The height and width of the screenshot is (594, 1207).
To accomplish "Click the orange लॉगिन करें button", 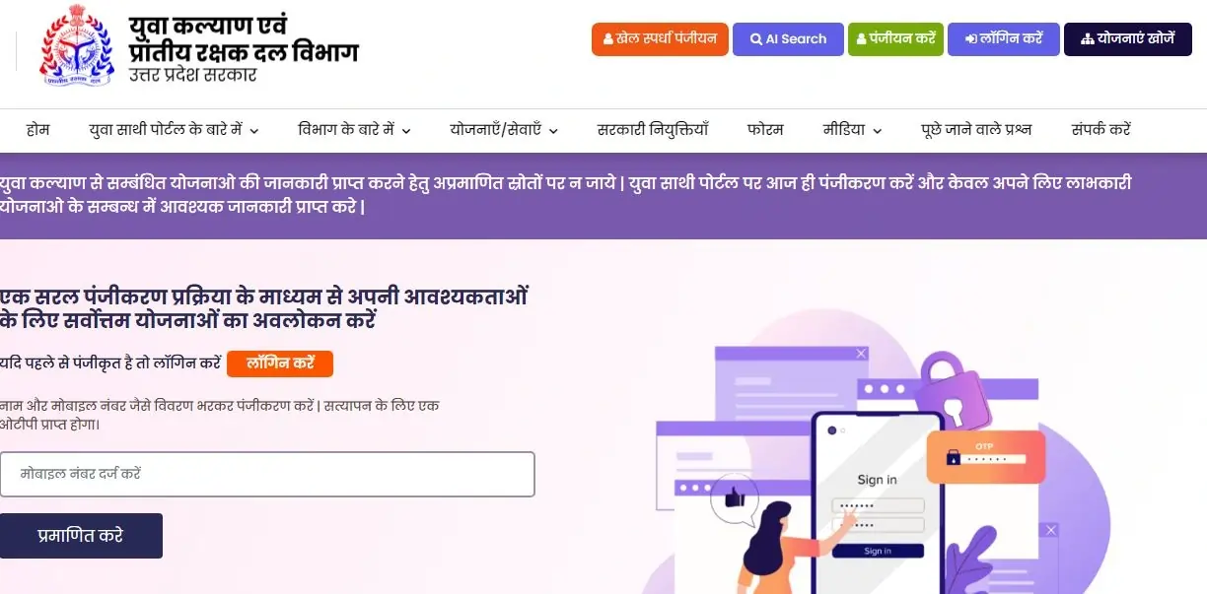I will [x=280, y=363].
